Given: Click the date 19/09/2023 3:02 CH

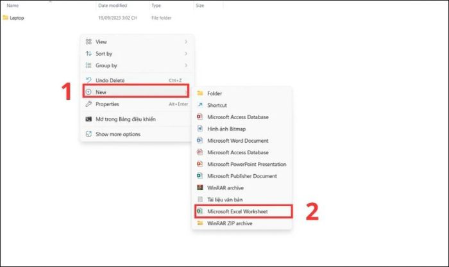Looking at the screenshot, I should pyautogui.click(x=117, y=18).
